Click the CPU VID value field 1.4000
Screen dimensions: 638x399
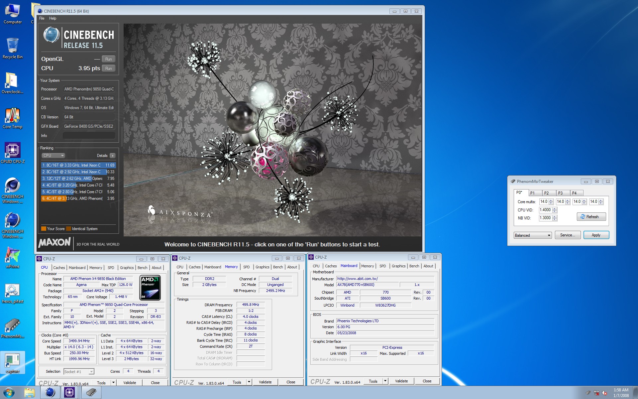(x=545, y=210)
